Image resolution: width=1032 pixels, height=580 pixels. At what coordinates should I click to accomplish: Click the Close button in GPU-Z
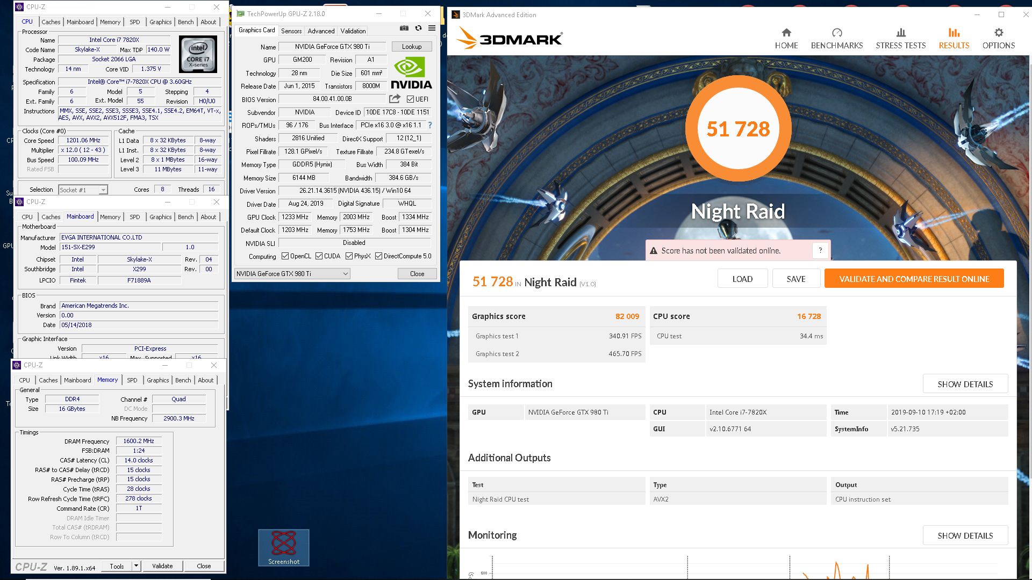[417, 274]
